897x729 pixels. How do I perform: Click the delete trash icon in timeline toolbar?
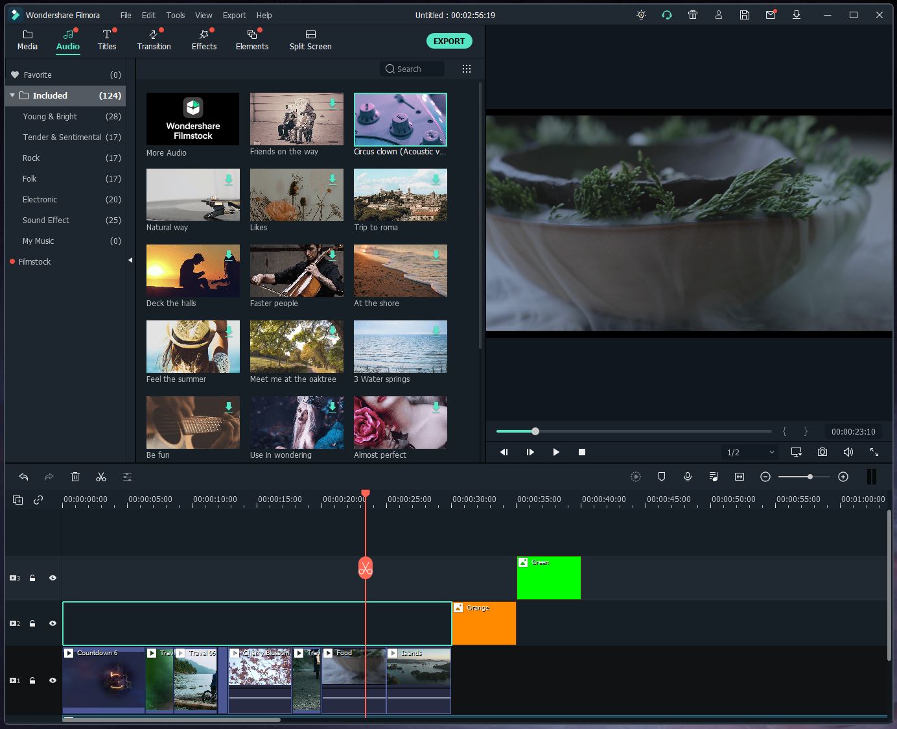coord(75,477)
